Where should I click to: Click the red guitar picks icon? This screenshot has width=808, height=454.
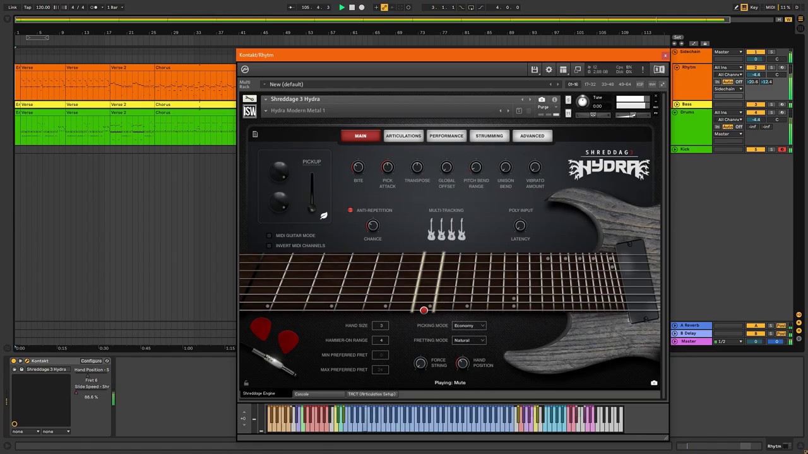pyautogui.click(x=275, y=334)
